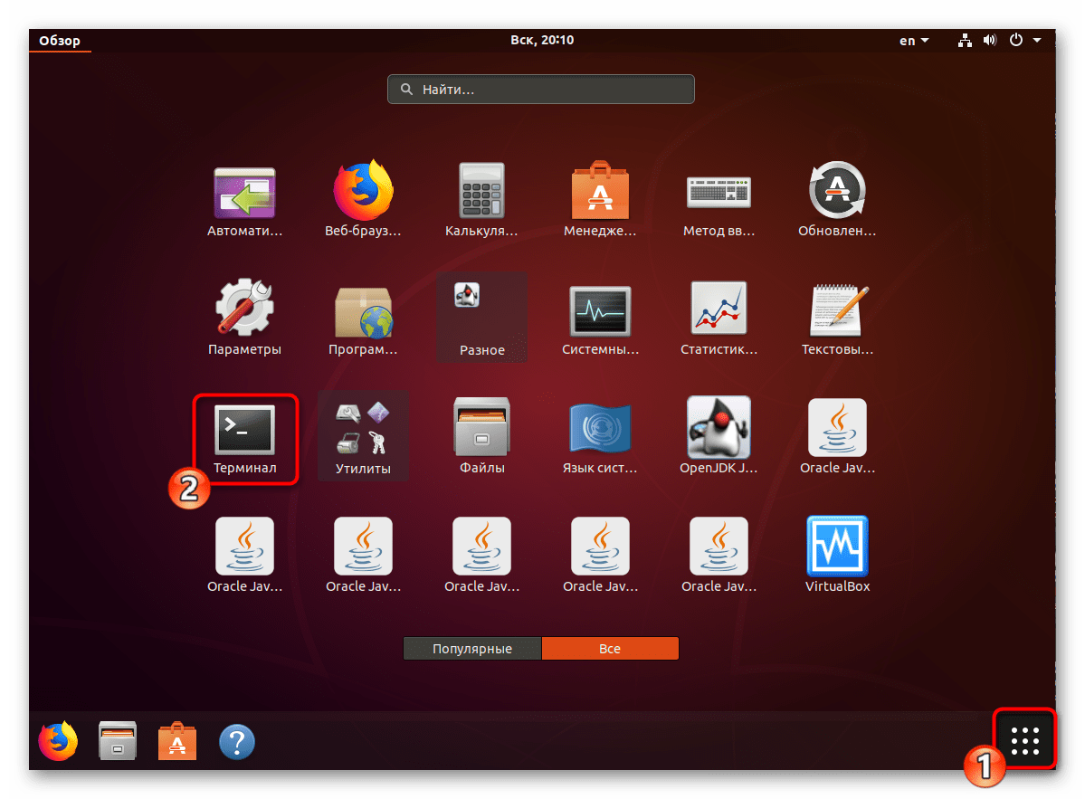Select the Все apps view
Viewport: 1085px width, 799px height.
tap(610, 649)
